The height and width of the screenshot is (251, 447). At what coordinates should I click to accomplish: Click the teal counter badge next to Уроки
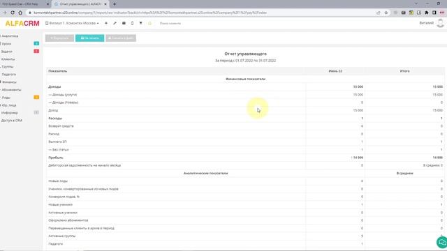[36, 43]
